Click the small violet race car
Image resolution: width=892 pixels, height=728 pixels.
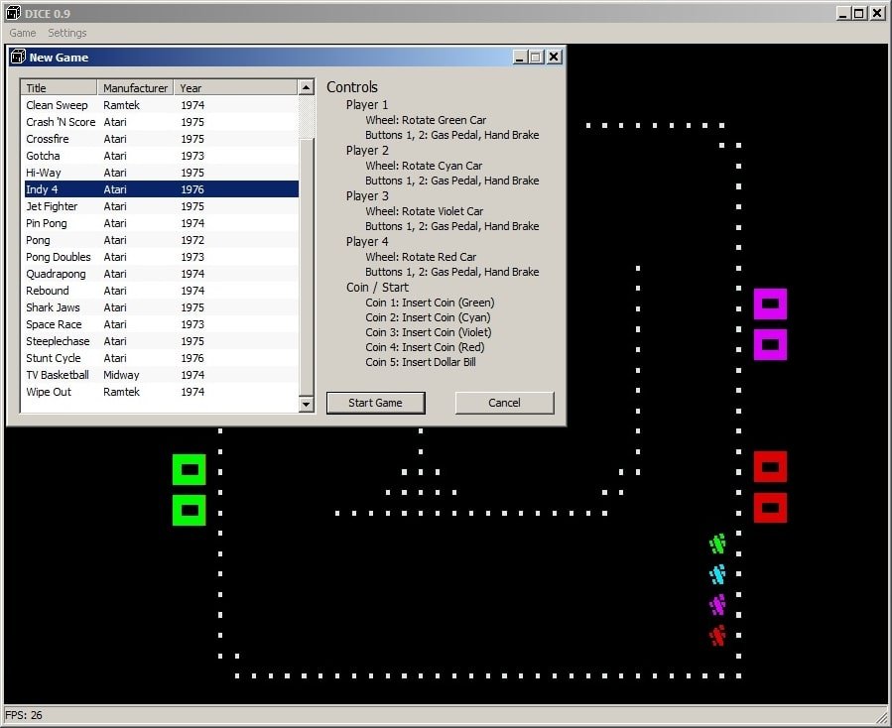point(717,605)
